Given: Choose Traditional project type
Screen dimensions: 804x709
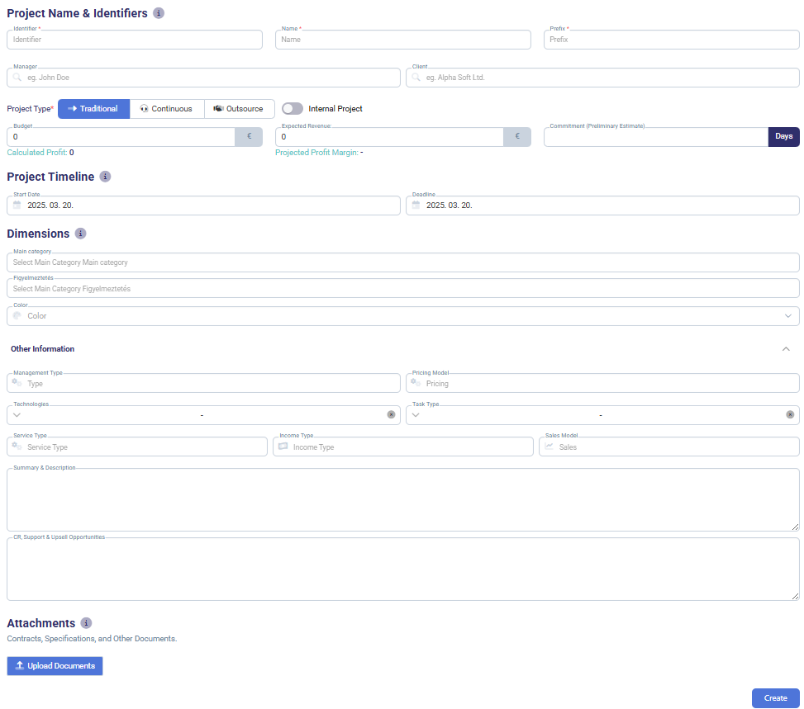Looking at the screenshot, I should click(x=93, y=109).
